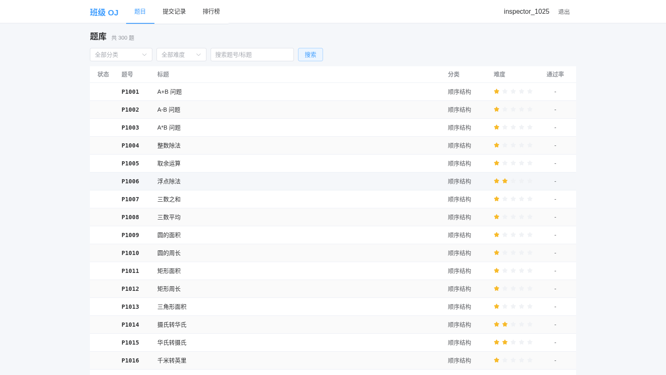Viewport: 666px width, 375px height.
Task: Open problem A*B 问题
Action: 169,127
